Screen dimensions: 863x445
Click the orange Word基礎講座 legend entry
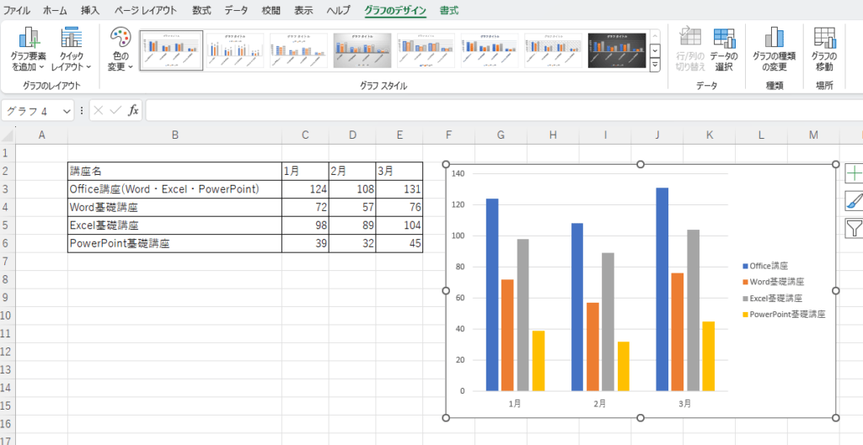click(x=774, y=282)
